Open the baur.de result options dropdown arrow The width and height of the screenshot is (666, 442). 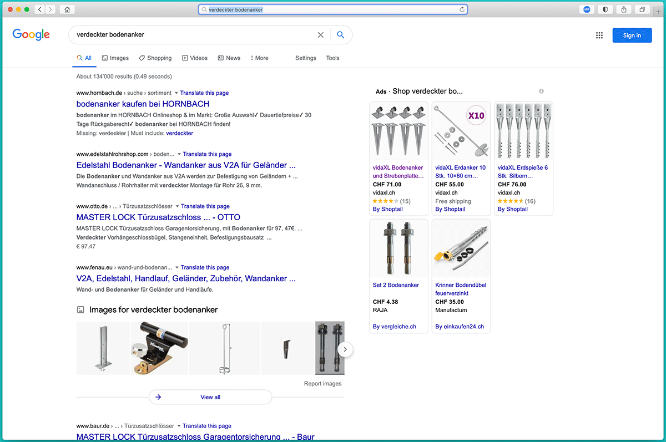pos(179,426)
